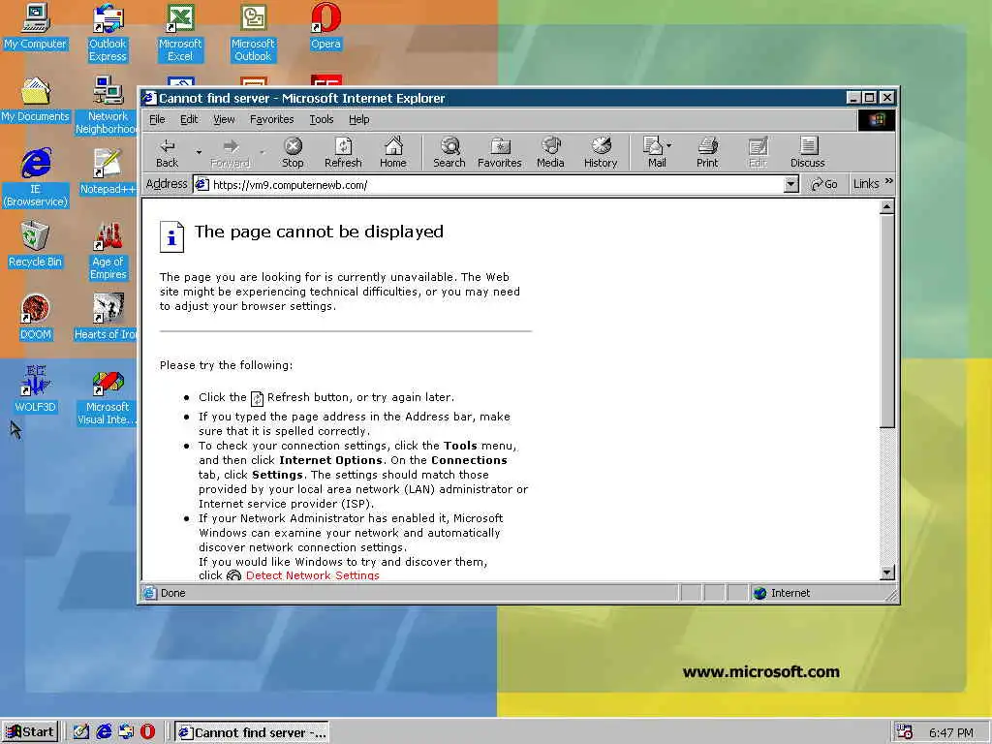
Task: Launch Internet Explorer from Quick Launch
Action: pyautogui.click(x=104, y=732)
